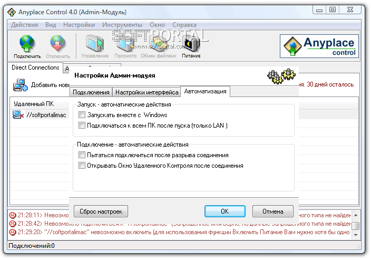Click the Anyplace Control title bar icon
The width and height of the screenshot is (371, 260).
click(12, 12)
